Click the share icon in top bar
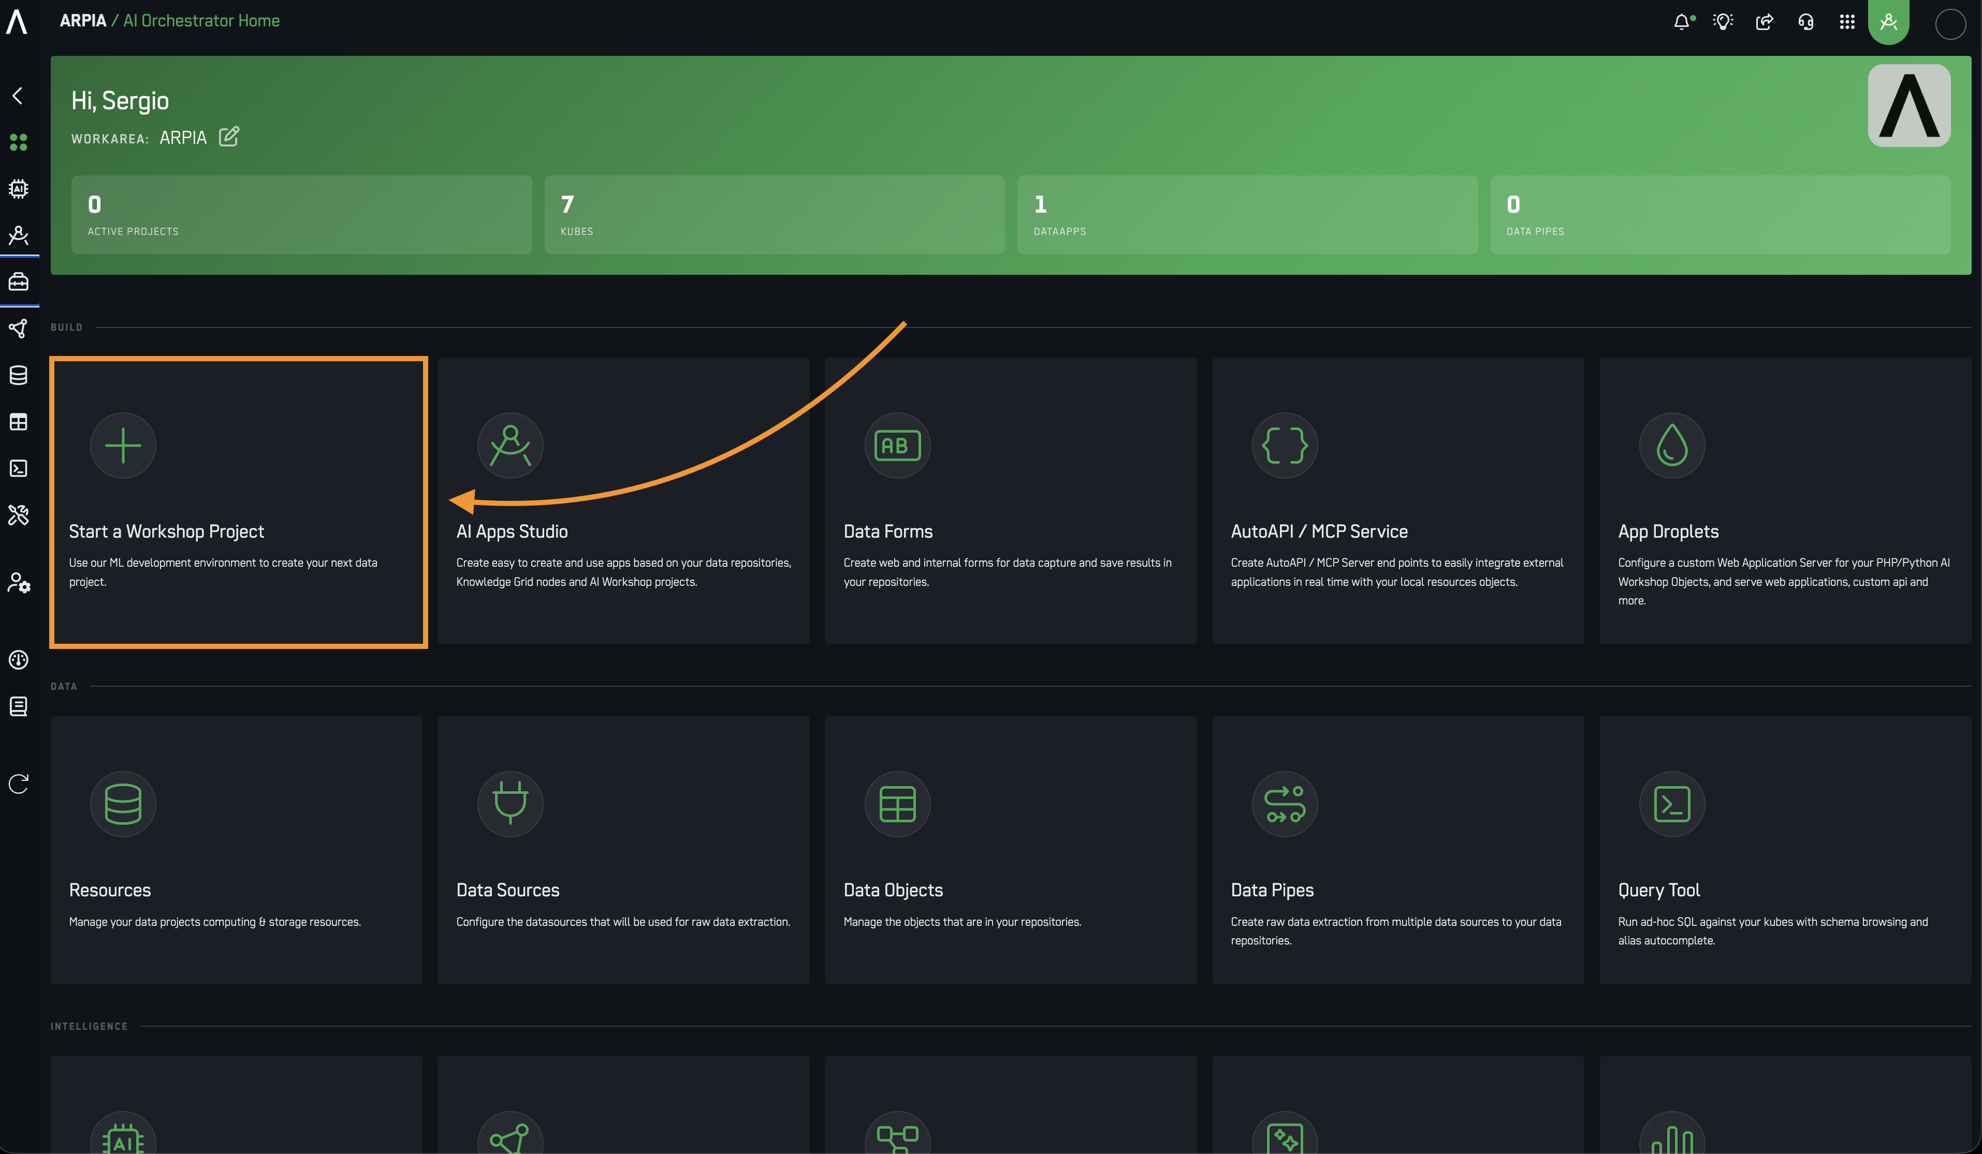The height and width of the screenshot is (1154, 1982). [1764, 21]
